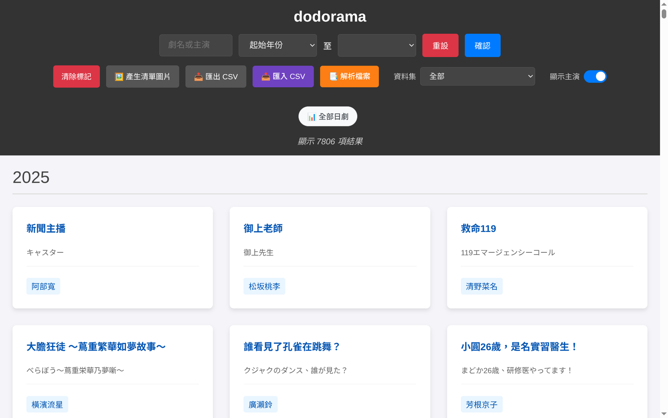
Task: Click the Japanese title 御上先生
Action: point(258,252)
